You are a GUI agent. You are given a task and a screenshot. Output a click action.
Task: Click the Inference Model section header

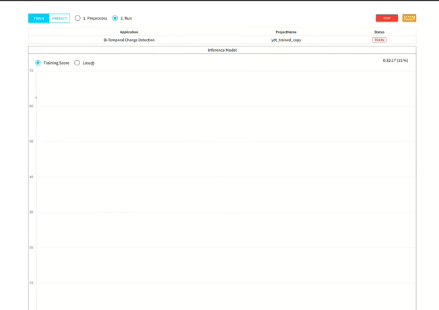tap(222, 50)
